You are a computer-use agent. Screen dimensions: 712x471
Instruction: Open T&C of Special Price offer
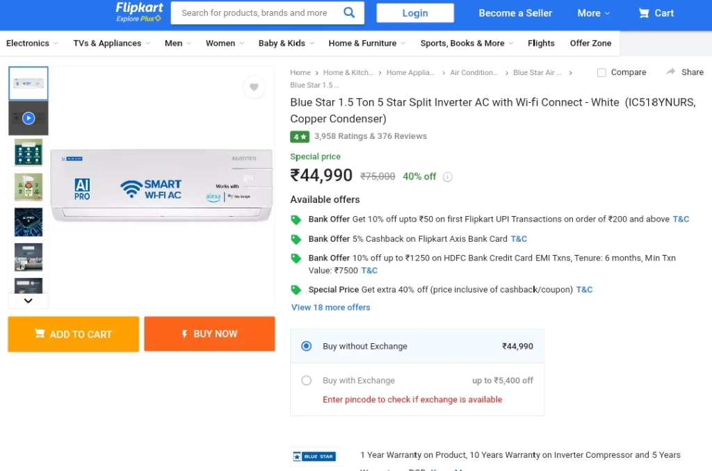coord(584,290)
